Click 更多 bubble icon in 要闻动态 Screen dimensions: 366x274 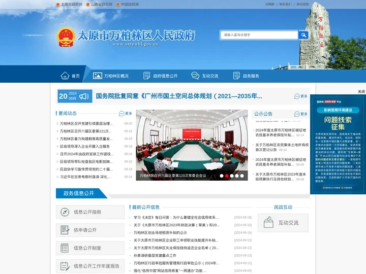click(121, 114)
